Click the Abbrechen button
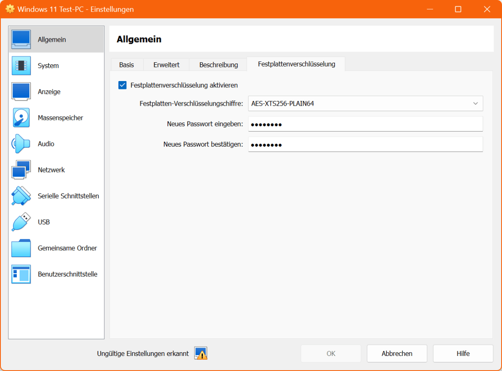 click(x=397, y=353)
